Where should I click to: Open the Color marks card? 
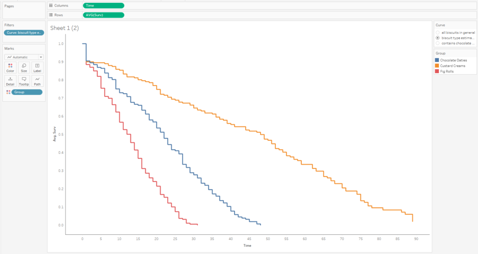tap(10, 68)
